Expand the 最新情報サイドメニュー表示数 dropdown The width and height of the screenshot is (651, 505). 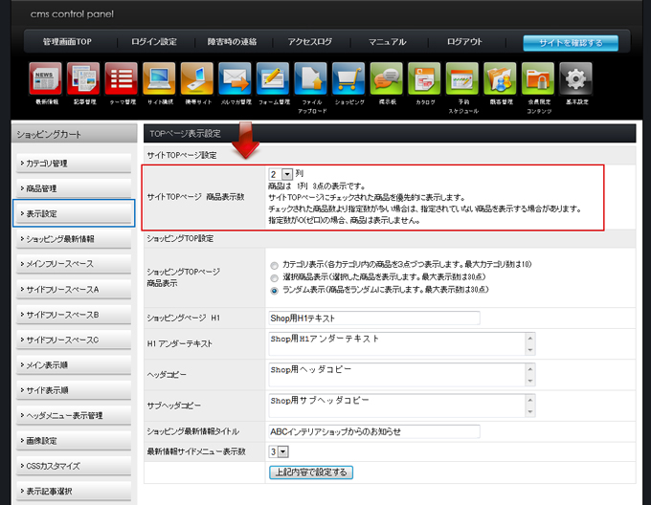[279, 450]
